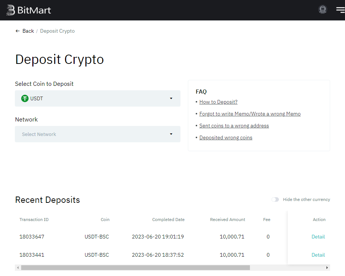
Task: Go Back to previous page
Action: [x=28, y=31]
